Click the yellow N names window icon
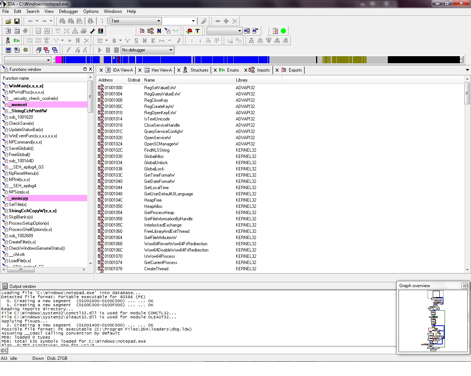The width and height of the screenshot is (471, 376). 159,31
